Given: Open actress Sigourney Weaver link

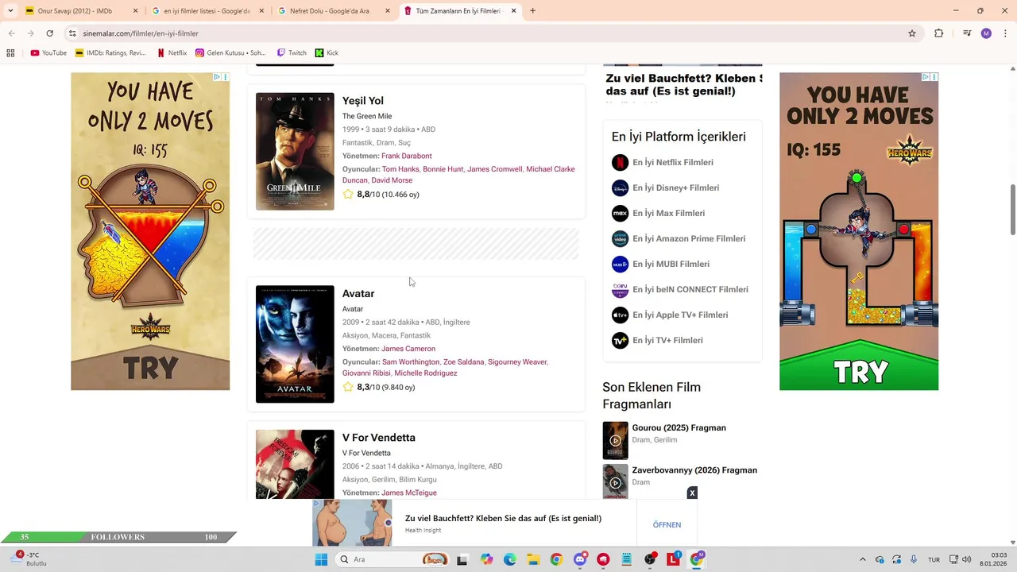Looking at the screenshot, I should click(x=517, y=362).
